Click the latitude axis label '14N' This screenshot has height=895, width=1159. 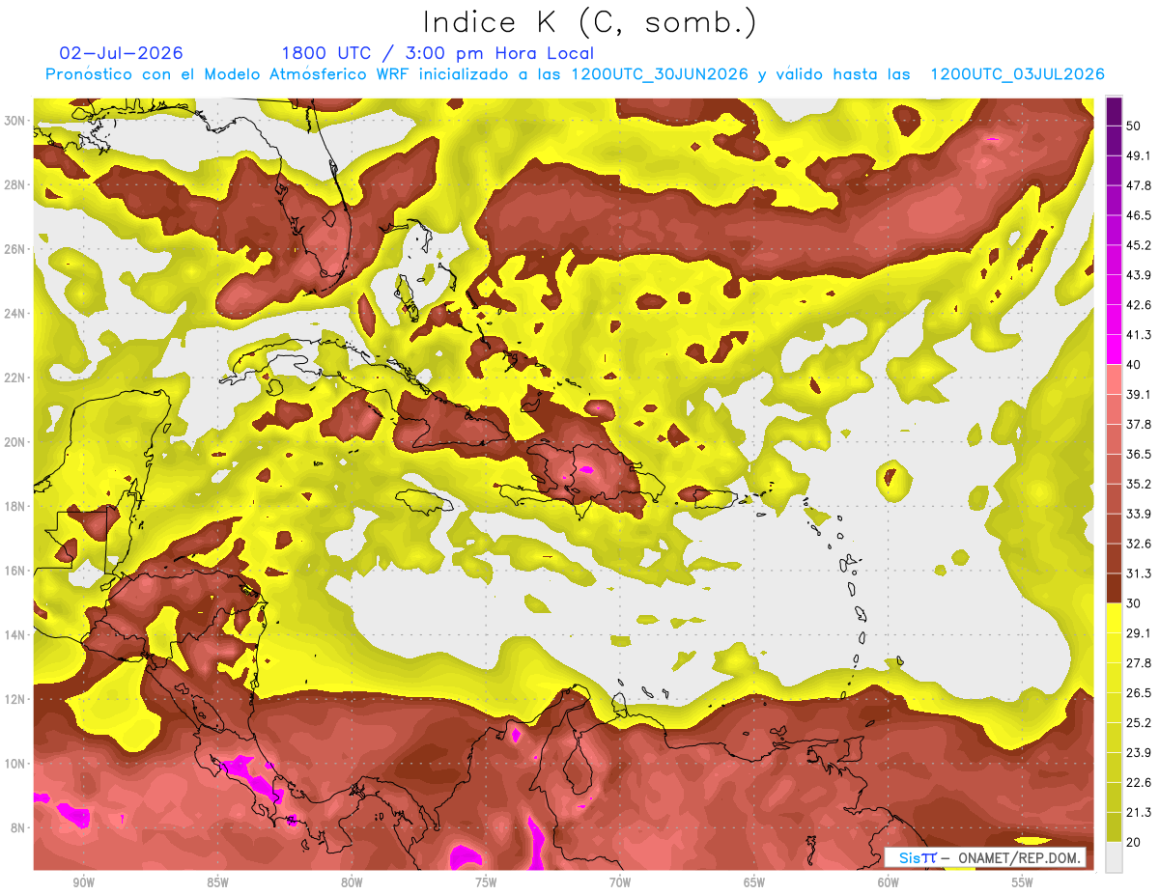tap(14, 635)
